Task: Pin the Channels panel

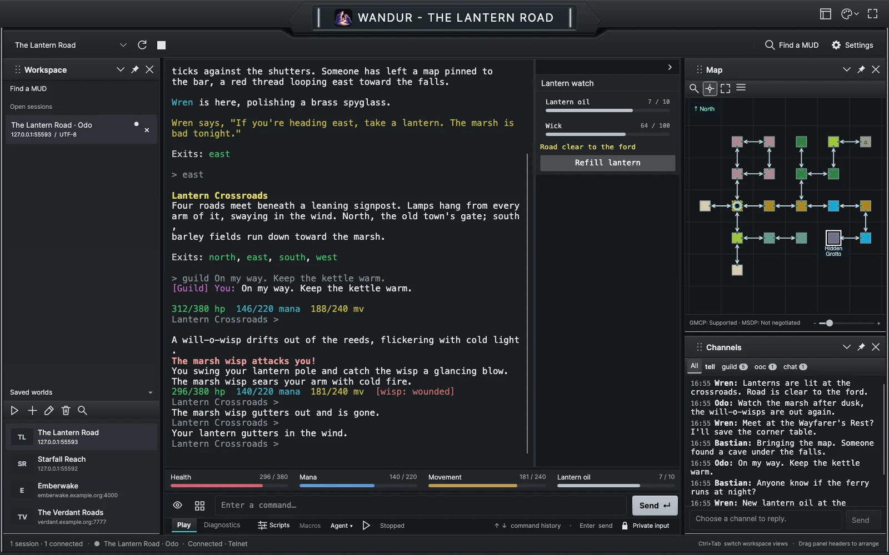Action: point(861,347)
